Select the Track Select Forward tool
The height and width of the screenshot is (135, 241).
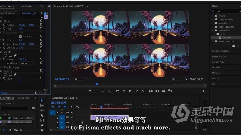(x=42, y=105)
